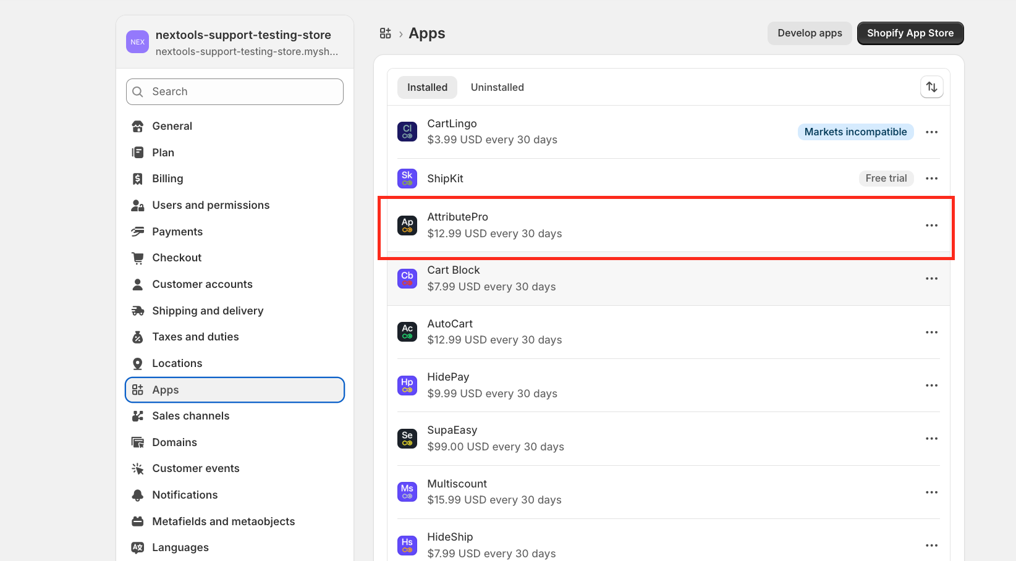Click the ShipKit app icon
This screenshot has height=561, width=1016.
[407, 179]
